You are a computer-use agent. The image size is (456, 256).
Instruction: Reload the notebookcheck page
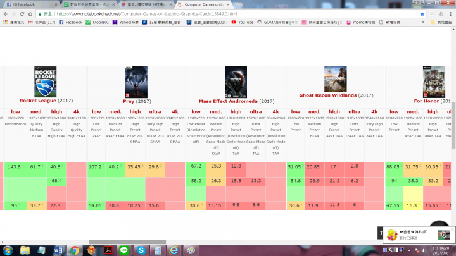coord(22,14)
